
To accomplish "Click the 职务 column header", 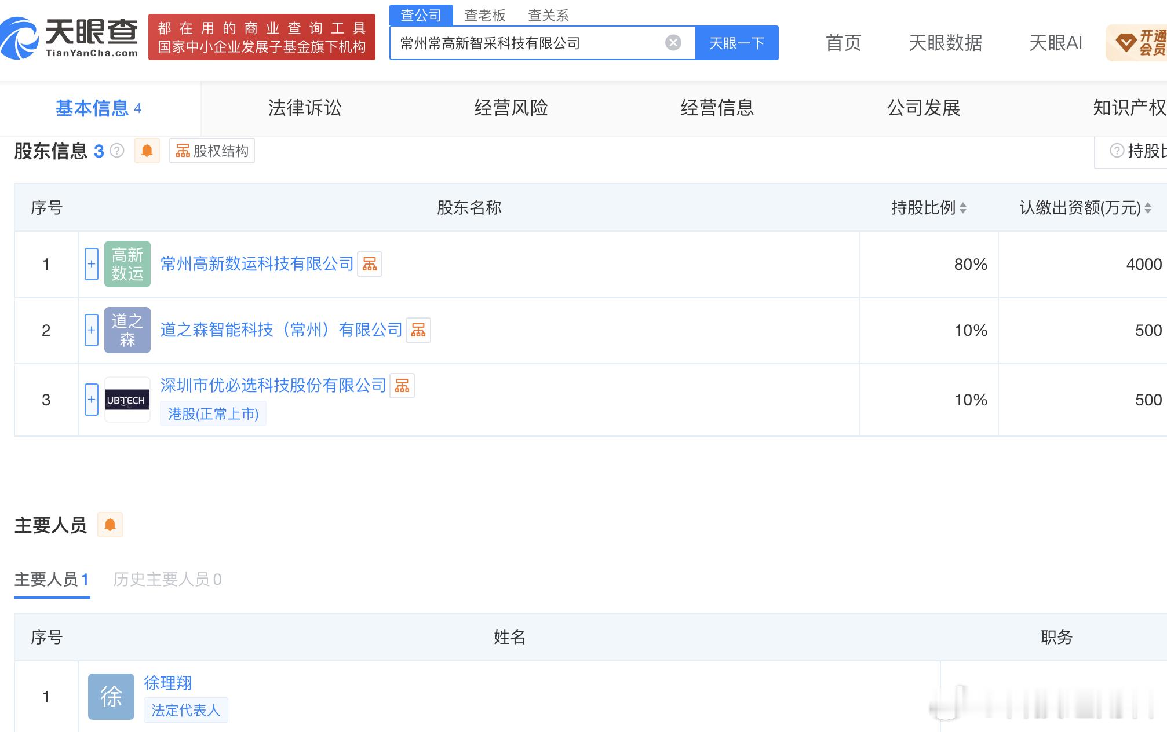I will point(1056,638).
